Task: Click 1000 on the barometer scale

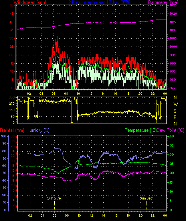Action: click(173, 47)
